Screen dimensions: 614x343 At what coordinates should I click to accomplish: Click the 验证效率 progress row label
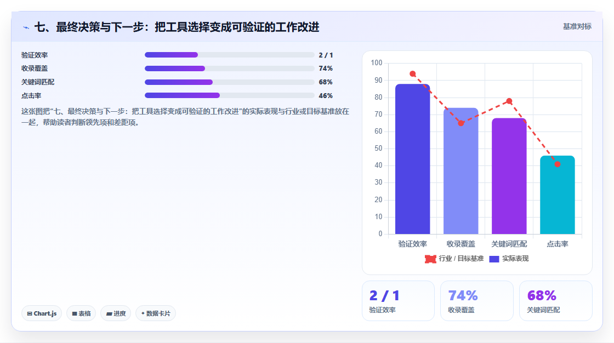coord(35,55)
